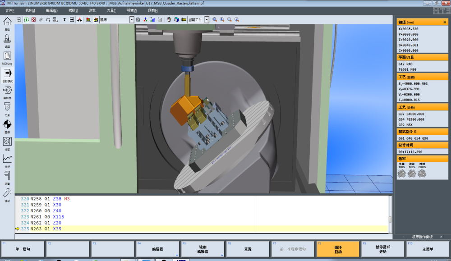Click the analysis chart icon in sidebar
Viewport: 451px width, 261px height.
[7, 159]
